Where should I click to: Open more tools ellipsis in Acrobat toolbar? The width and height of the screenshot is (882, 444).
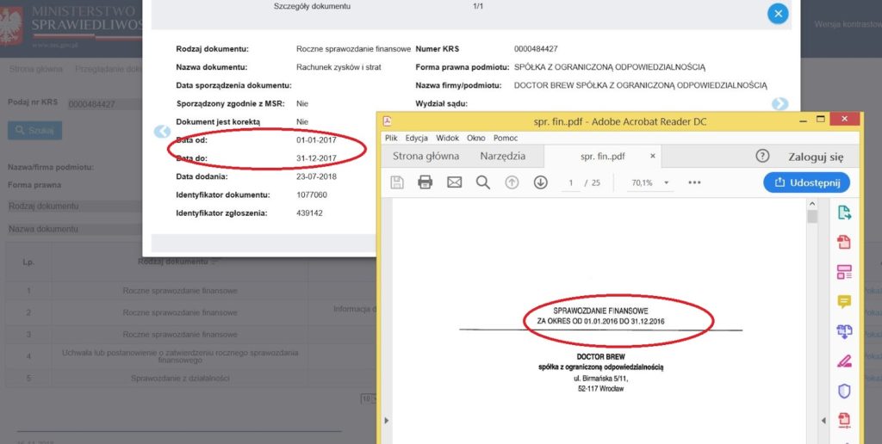click(x=695, y=182)
